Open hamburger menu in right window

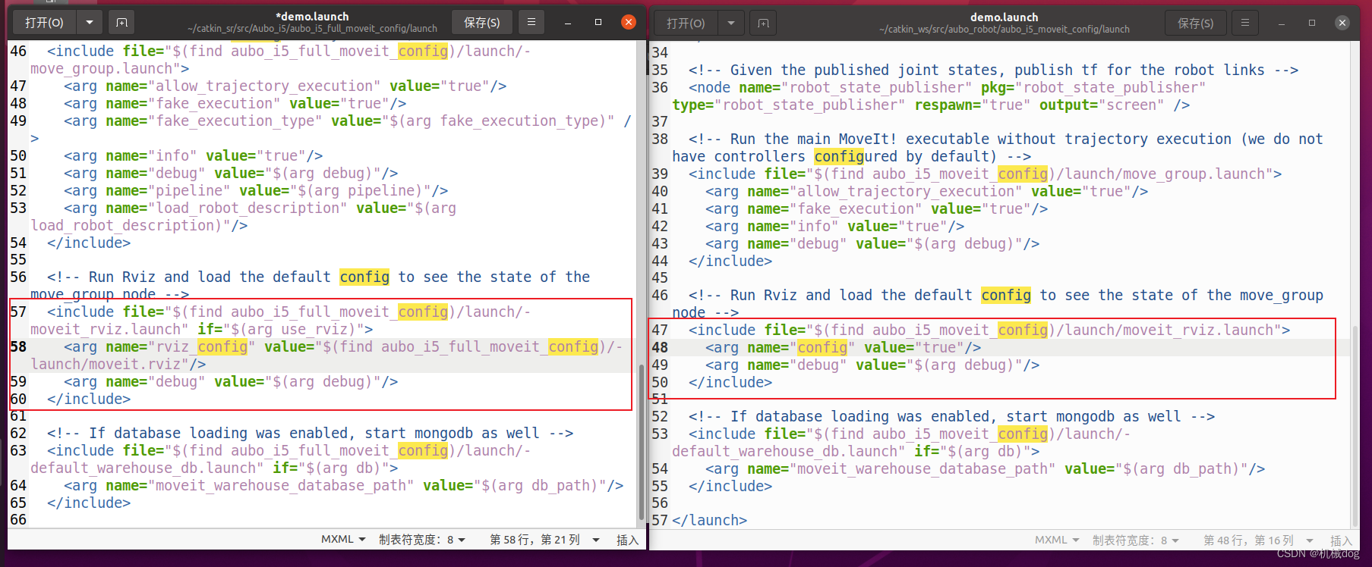click(1245, 23)
